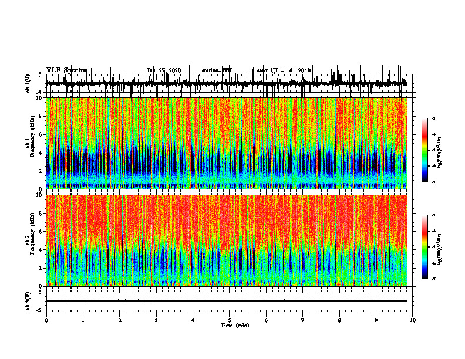Click the "9" tick on Time axis
This screenshot has width=465, height=359.
point(376,320)
